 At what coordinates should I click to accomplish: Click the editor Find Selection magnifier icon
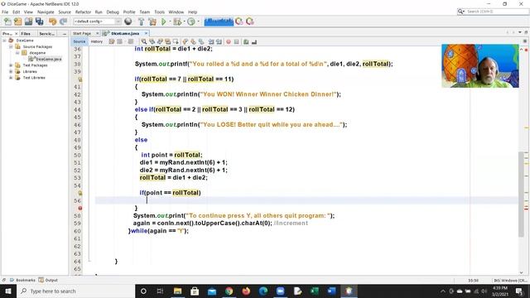[x=144, y=41]
